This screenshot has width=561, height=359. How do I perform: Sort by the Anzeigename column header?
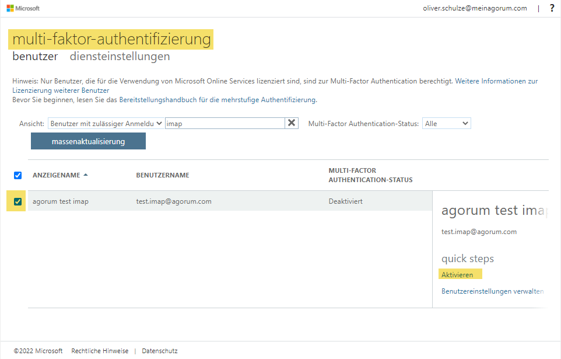(56, 175)
